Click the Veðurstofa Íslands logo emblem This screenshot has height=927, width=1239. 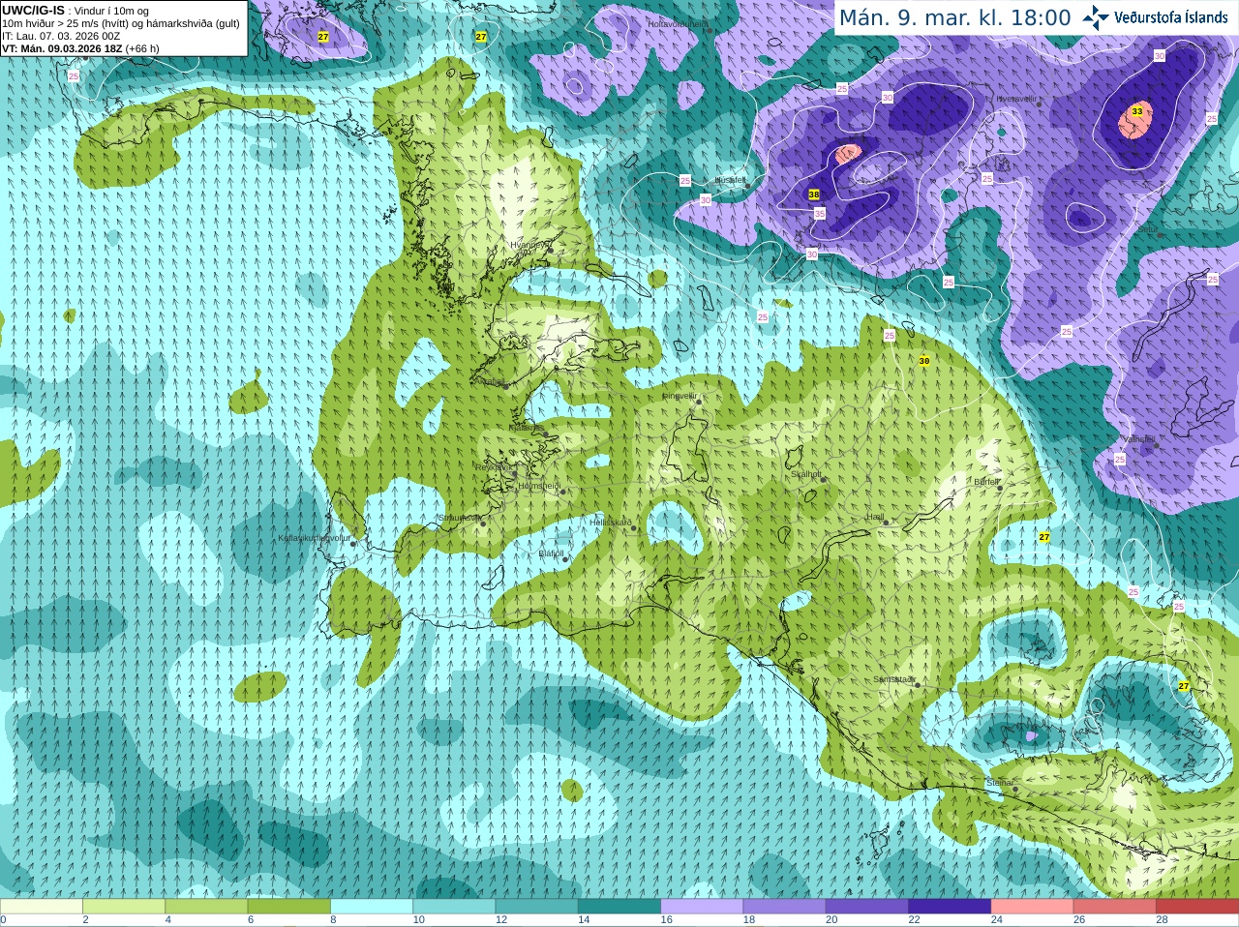pos(1096,17)
